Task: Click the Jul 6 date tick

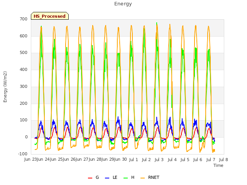Action: click(x=198, y=160)
